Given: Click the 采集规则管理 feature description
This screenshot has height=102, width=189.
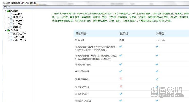Looking at the screenshot, I should (x=96, y=57).
